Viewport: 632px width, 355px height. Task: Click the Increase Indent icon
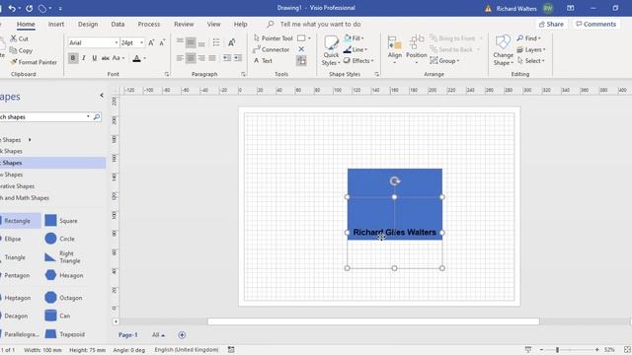(x=238, y=58)
